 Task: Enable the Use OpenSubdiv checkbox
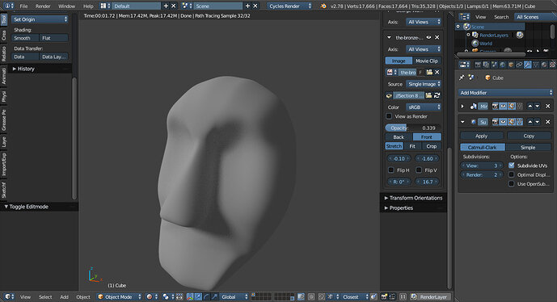pos(512,184)
